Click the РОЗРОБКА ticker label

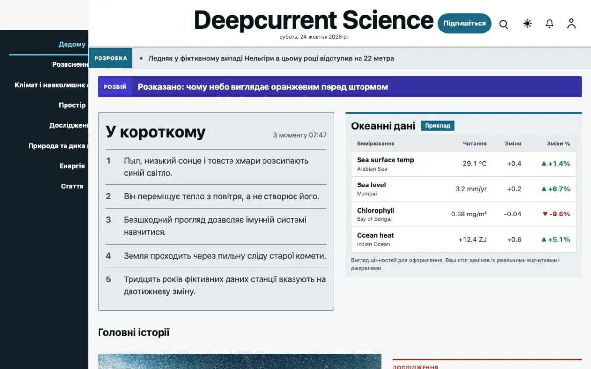pos(110,58)
